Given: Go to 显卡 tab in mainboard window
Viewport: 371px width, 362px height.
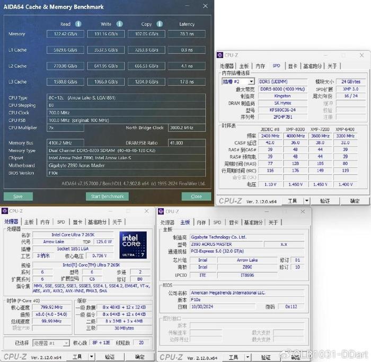Looking at the screenshot, I should 234,222.
